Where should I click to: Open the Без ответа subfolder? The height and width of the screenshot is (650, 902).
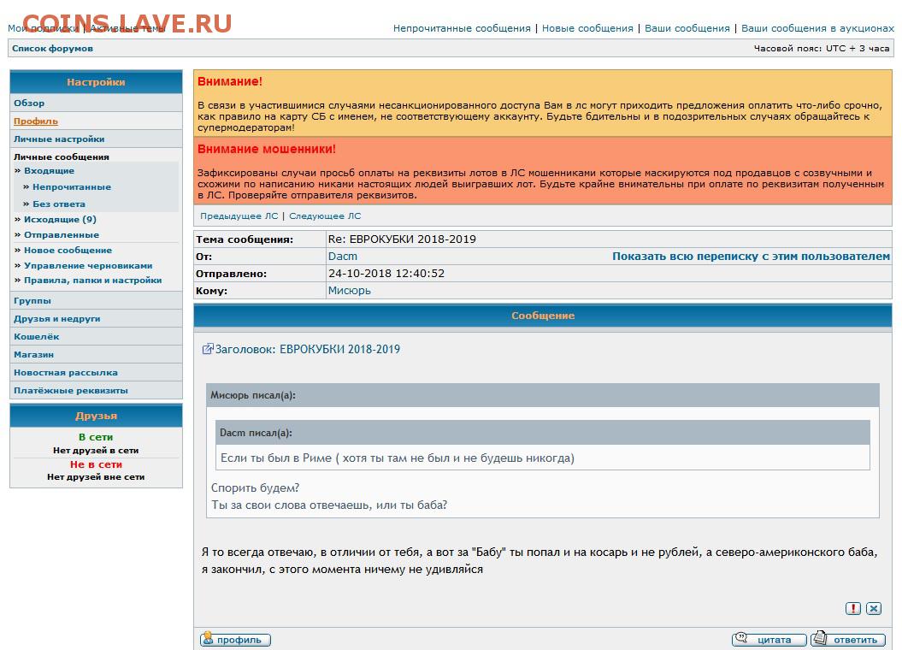click(x=59, y=204)
